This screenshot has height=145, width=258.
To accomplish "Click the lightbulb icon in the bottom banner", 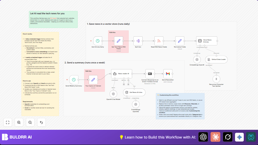I will [x=121, y=137].
